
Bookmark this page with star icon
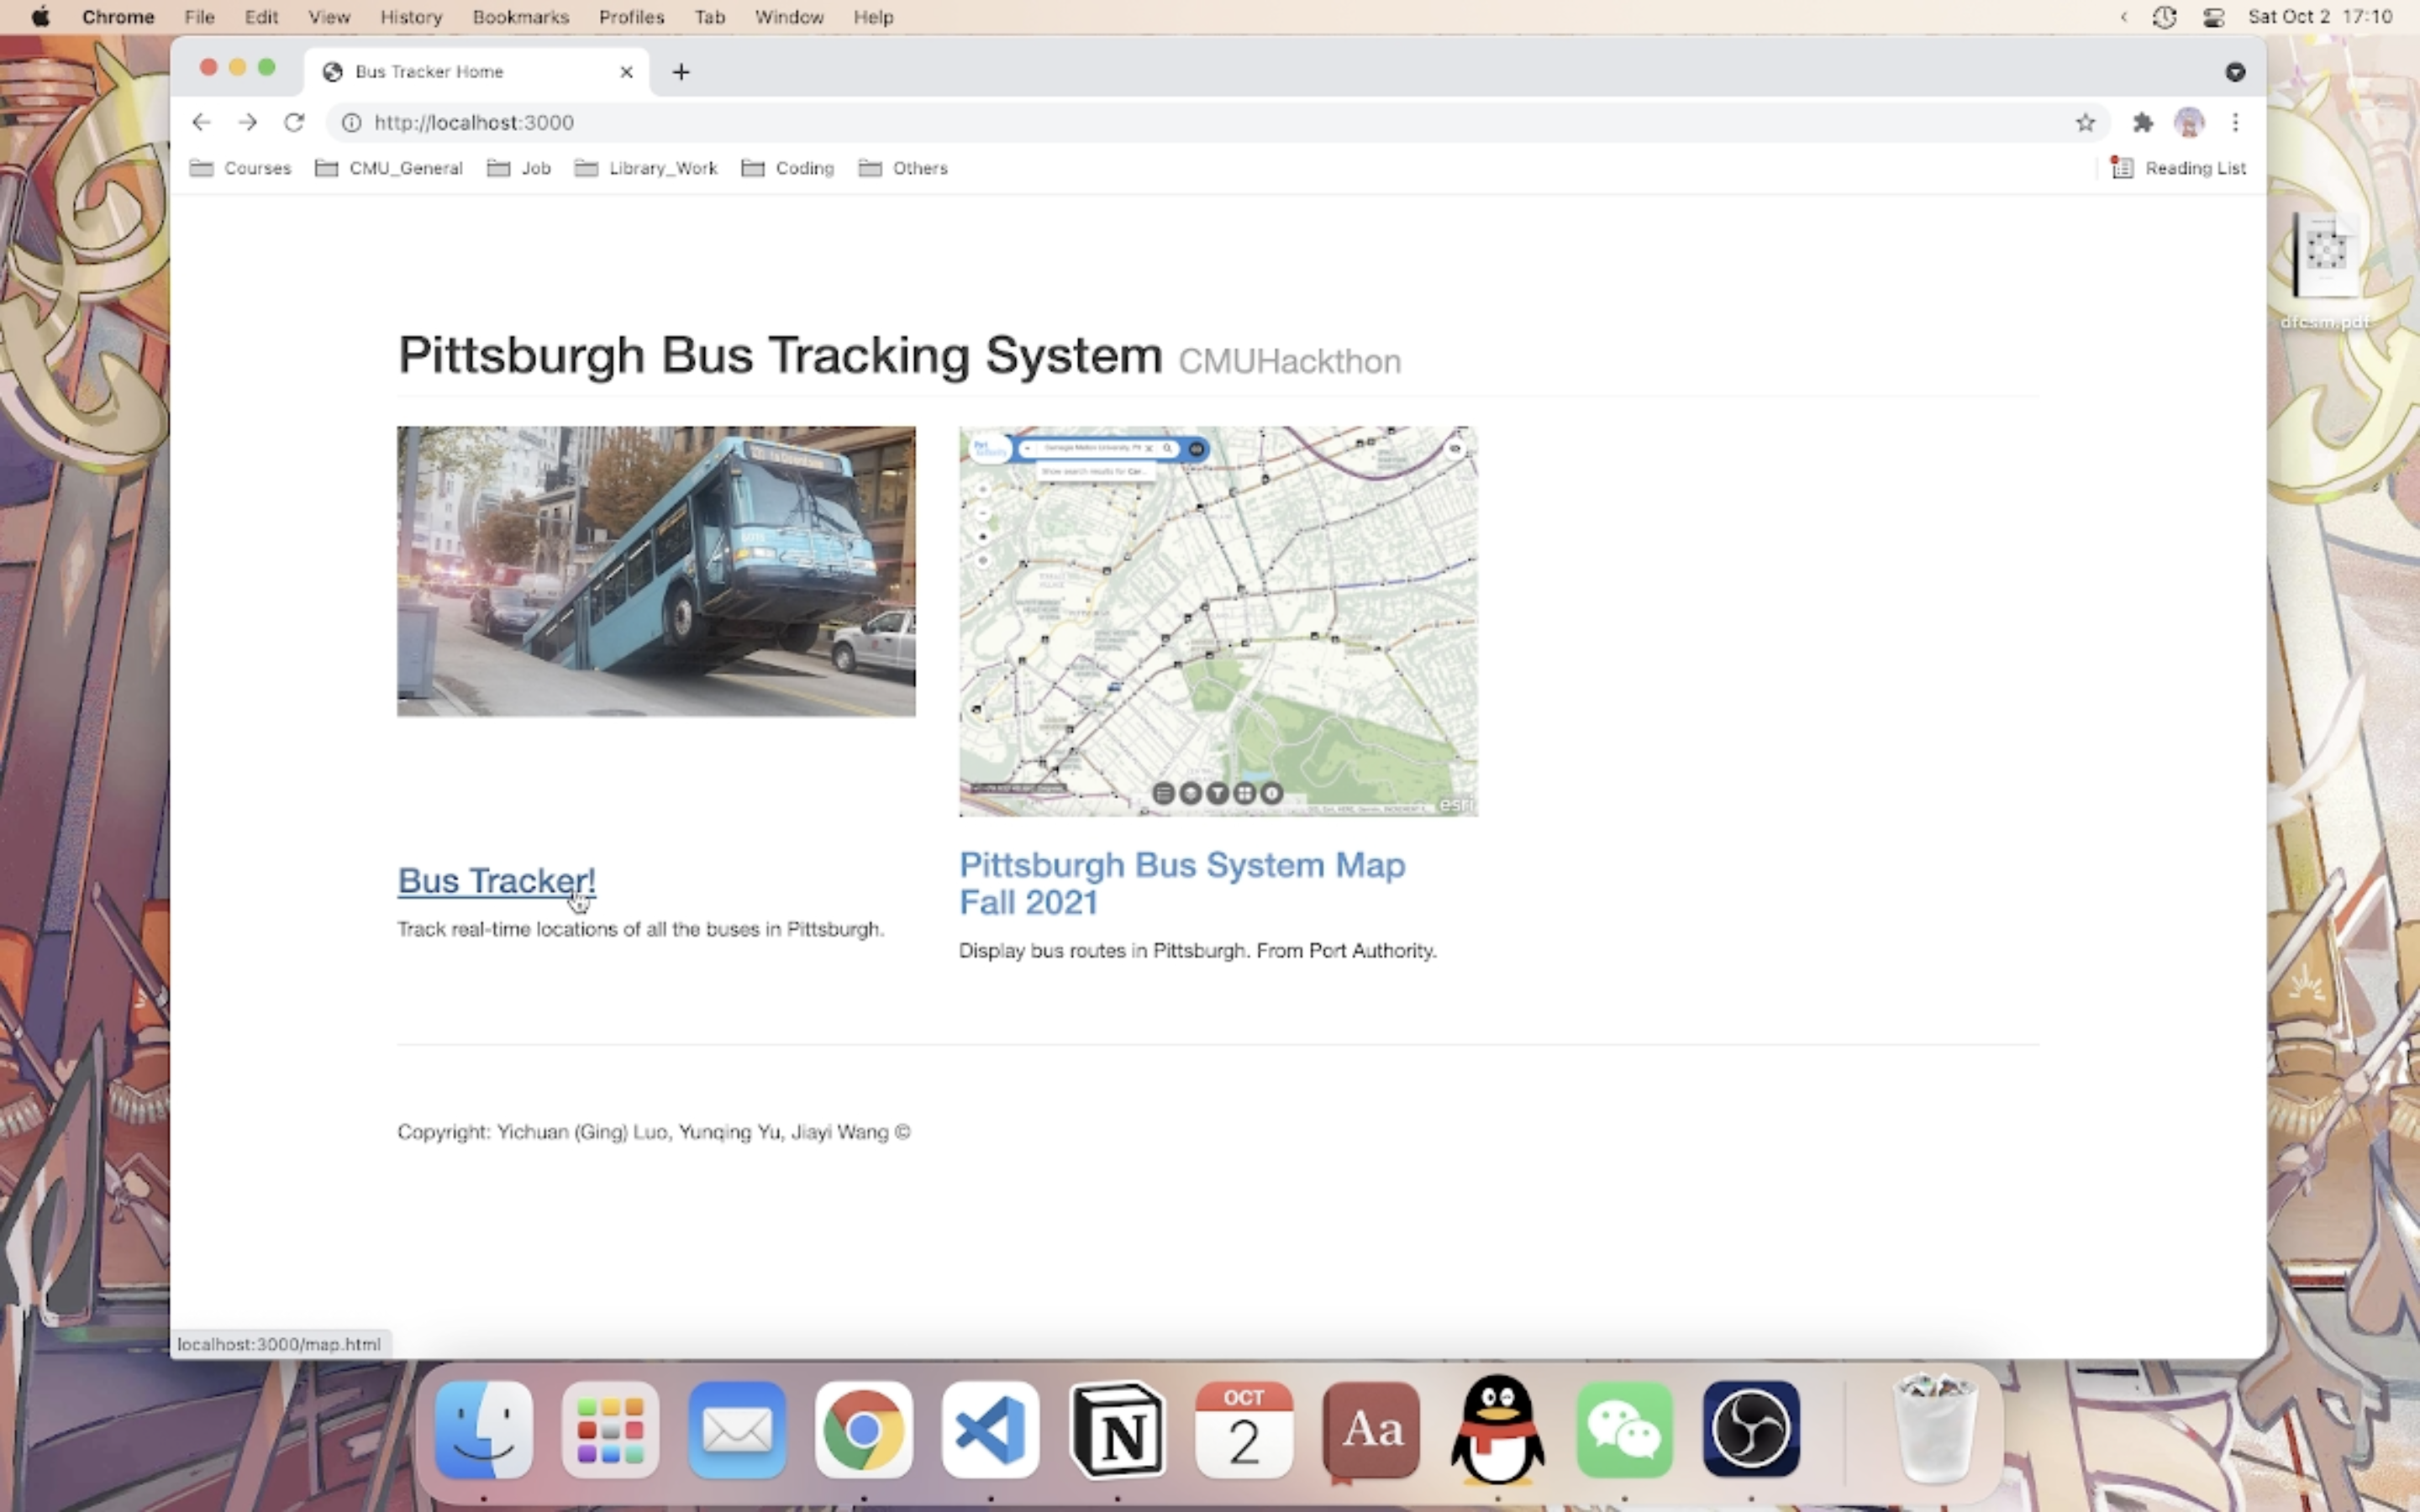click(x=2084, y=122)
